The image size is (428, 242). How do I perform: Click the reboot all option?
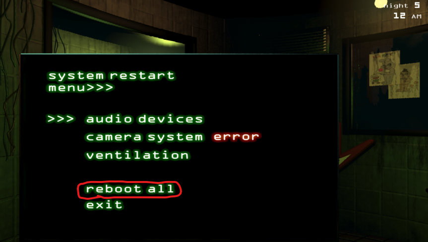130,189
